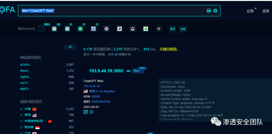Click the HTTP/1.1 200 OK response header panel
Viewport: 272px width, 134px height.
(215, 100)
